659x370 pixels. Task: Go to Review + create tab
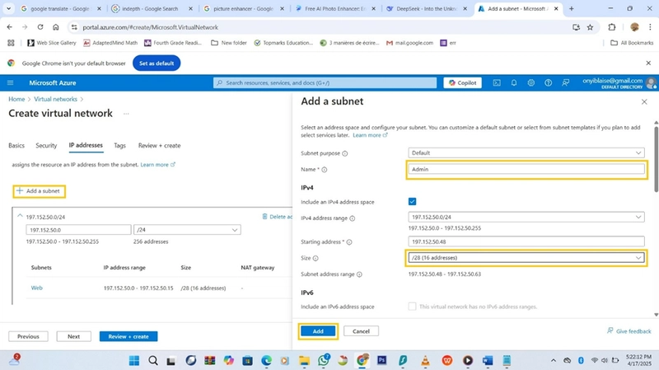(159, 146)
